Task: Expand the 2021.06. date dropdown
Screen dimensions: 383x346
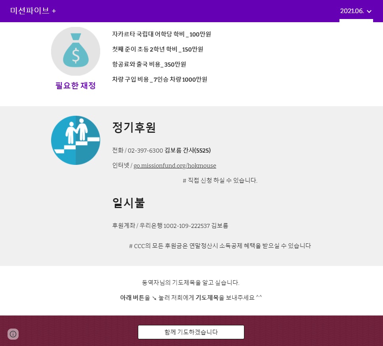Action: [x=356, y=11]
